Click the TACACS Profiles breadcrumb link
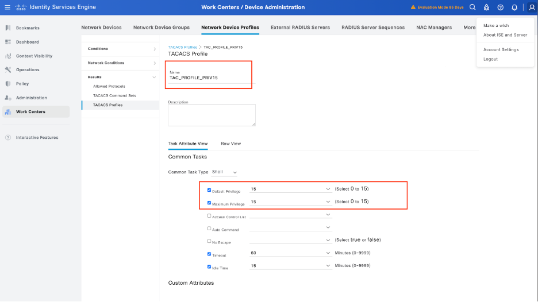Viewport: 538px width, 302px height. [x=182, y=47]
